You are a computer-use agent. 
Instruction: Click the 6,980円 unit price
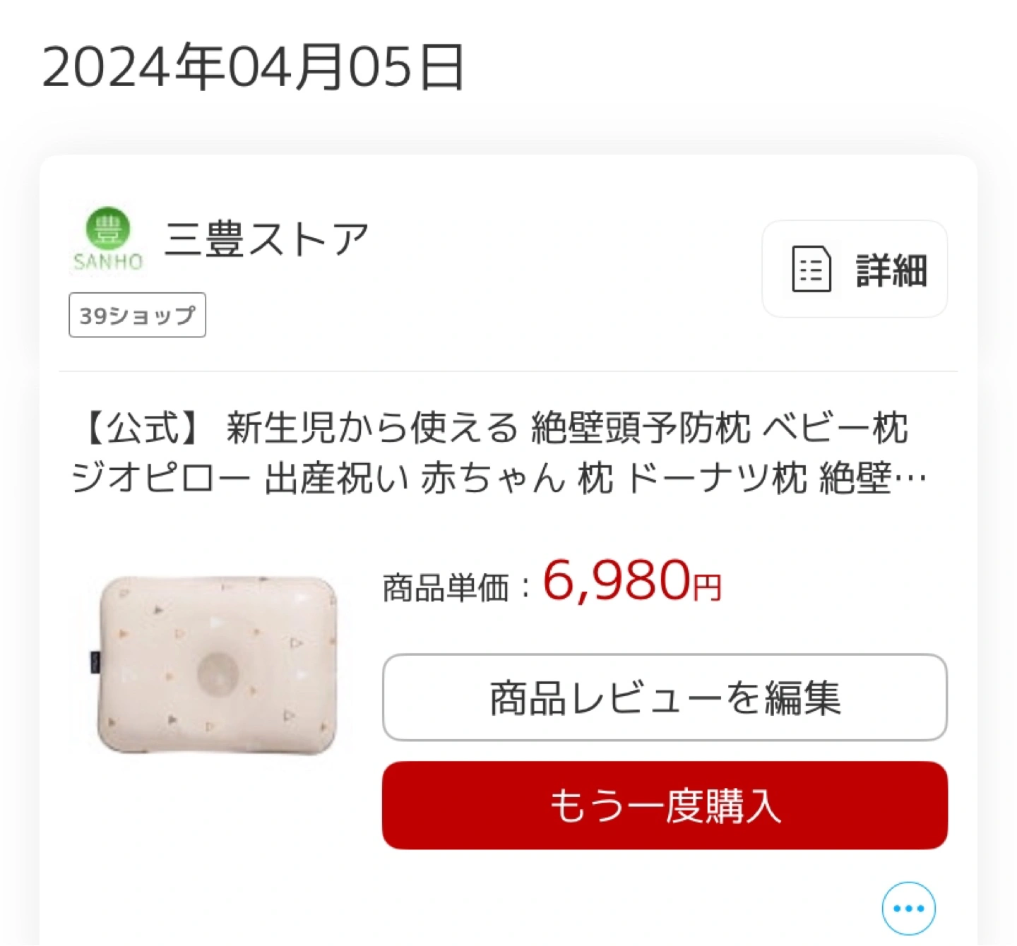point(632,582)
